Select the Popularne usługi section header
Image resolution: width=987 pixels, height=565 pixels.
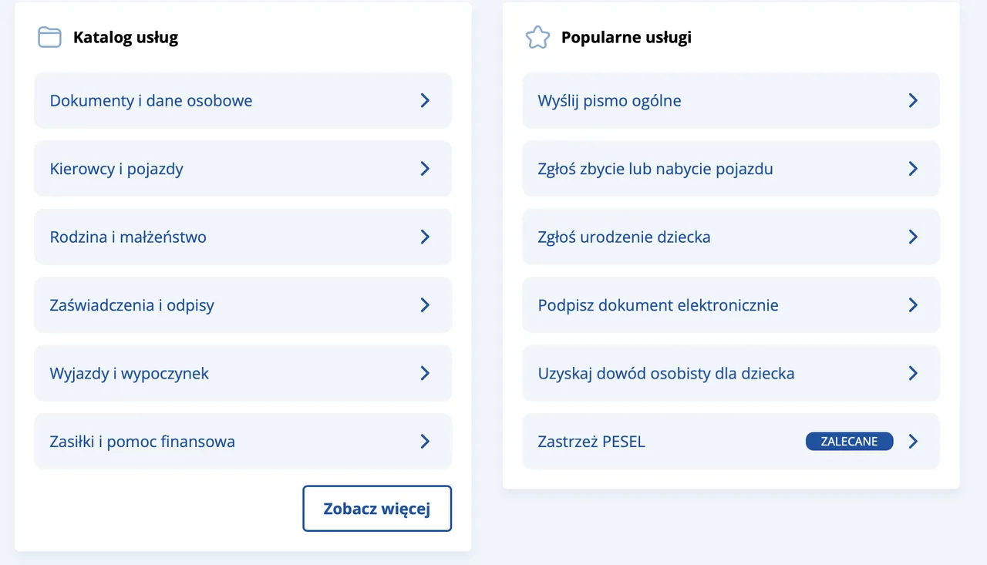click(626, 36)
